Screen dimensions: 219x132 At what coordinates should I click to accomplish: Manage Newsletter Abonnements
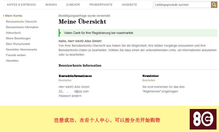coord(22,50)
